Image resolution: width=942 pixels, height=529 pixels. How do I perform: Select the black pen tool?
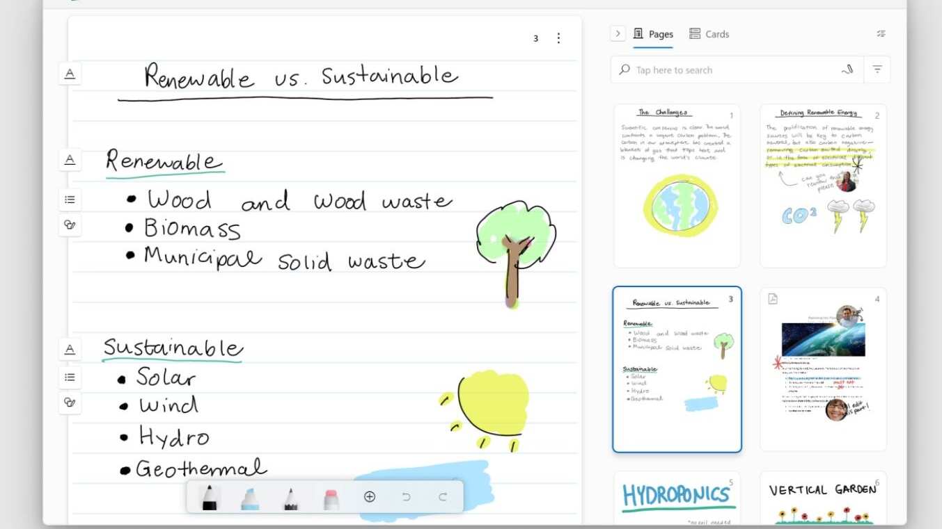(209, 498)
